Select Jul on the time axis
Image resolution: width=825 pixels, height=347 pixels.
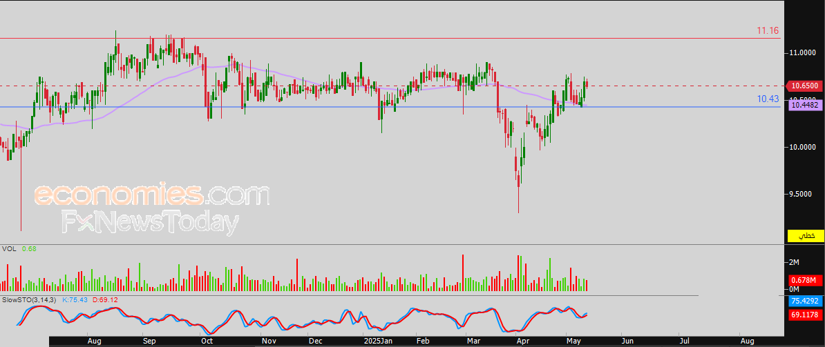tap(685, 341)
